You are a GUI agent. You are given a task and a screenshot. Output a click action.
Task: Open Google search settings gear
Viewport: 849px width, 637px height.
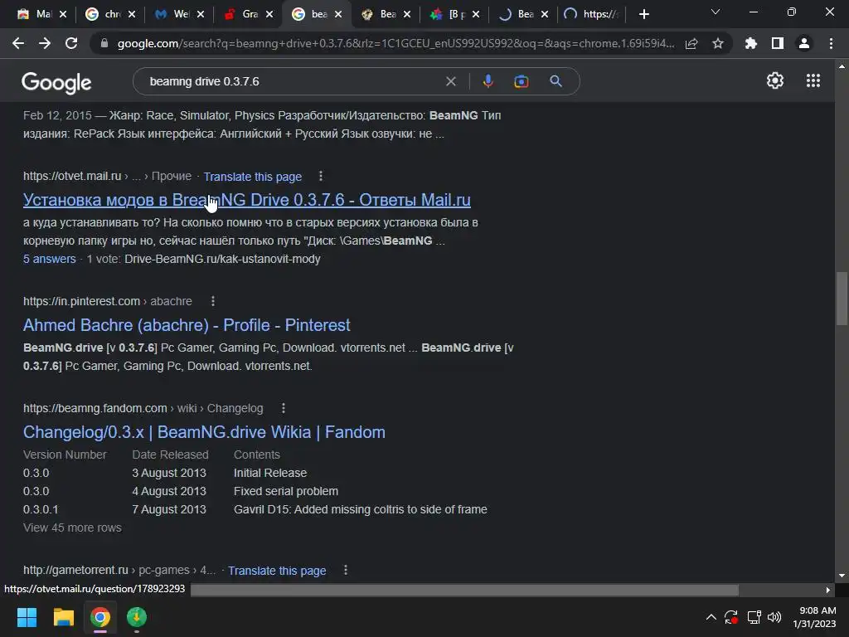(775, 80)
